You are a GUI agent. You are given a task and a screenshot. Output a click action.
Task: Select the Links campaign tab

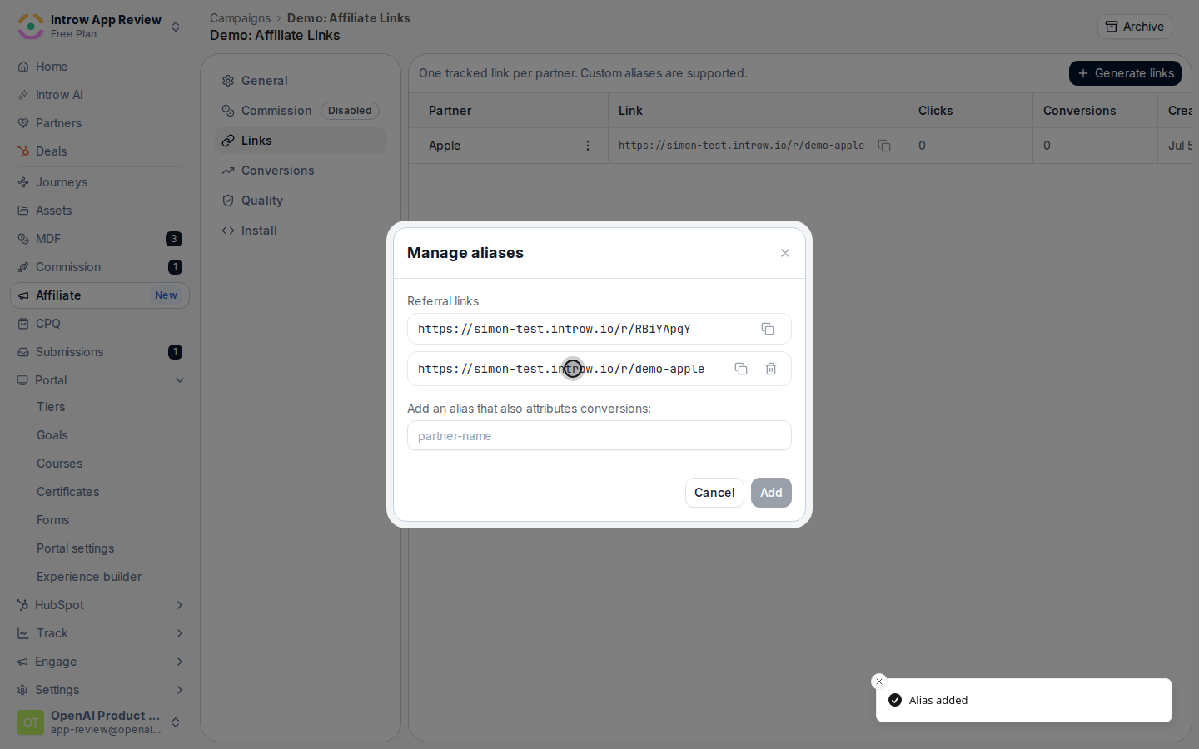pos(301,141)
